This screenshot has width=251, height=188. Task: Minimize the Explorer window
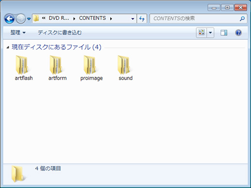(x=214, y=8)
